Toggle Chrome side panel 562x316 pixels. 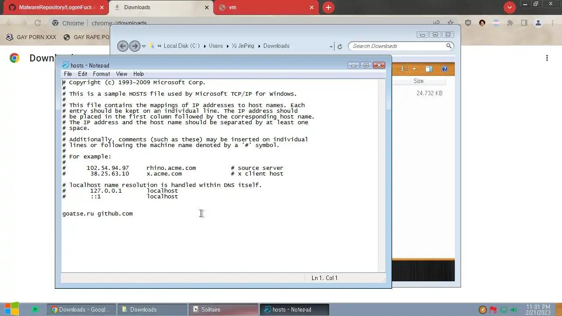pyautogui.click(x=524, y=23)
